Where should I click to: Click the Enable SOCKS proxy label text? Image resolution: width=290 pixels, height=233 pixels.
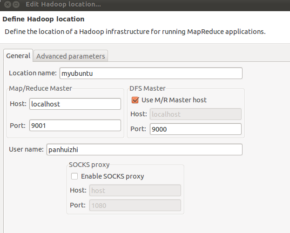coord(113,176)
